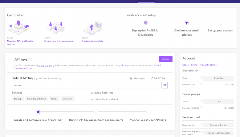Click the Sign up for ArcGIS label
The image size is (240, 137).
[x=146, y=32]
